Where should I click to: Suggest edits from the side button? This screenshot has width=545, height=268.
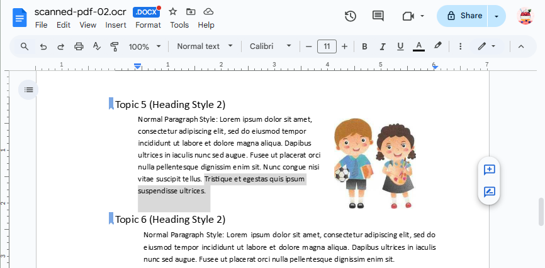tap(489, 191)
